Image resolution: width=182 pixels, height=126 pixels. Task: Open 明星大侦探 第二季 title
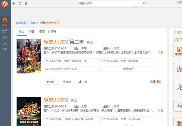click(x=64, y=42)
